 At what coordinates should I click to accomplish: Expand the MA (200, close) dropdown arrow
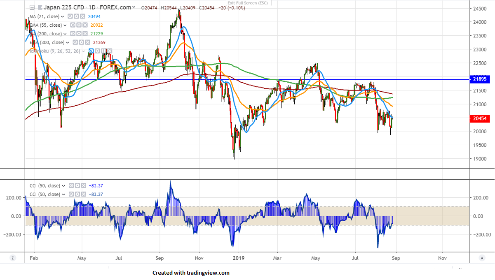pos(65,34)
